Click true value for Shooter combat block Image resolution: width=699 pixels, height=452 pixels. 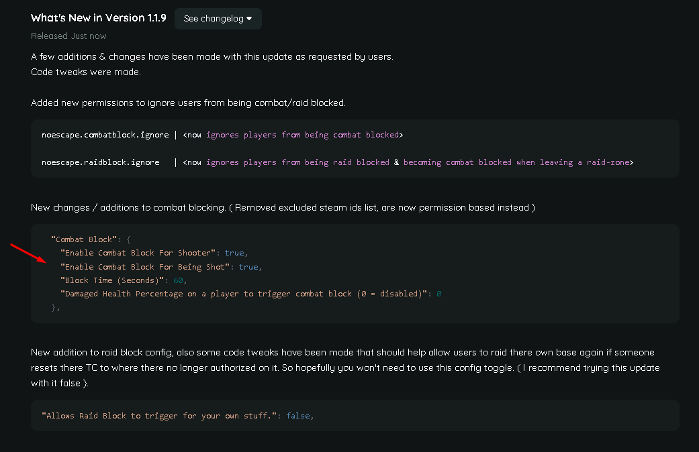pyautogui.click(x=234, y=253)
